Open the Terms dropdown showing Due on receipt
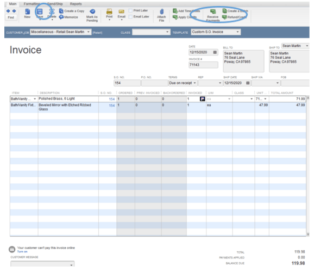The height and width of the screenshot is (272, 314). pos(194,83)
